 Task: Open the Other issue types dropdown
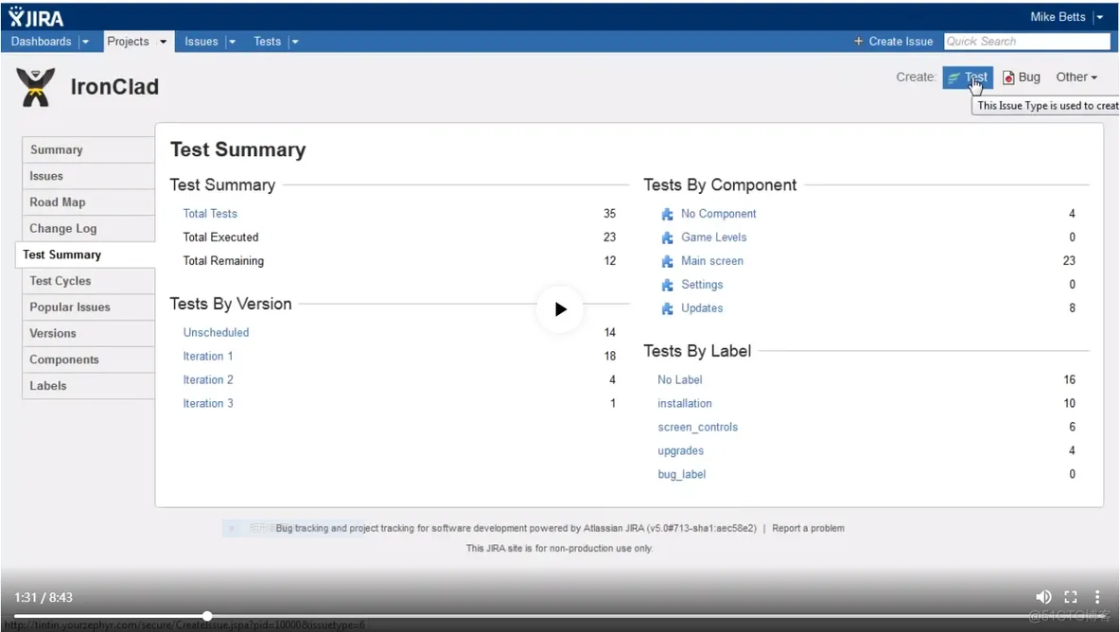(x=1076, y=78)
